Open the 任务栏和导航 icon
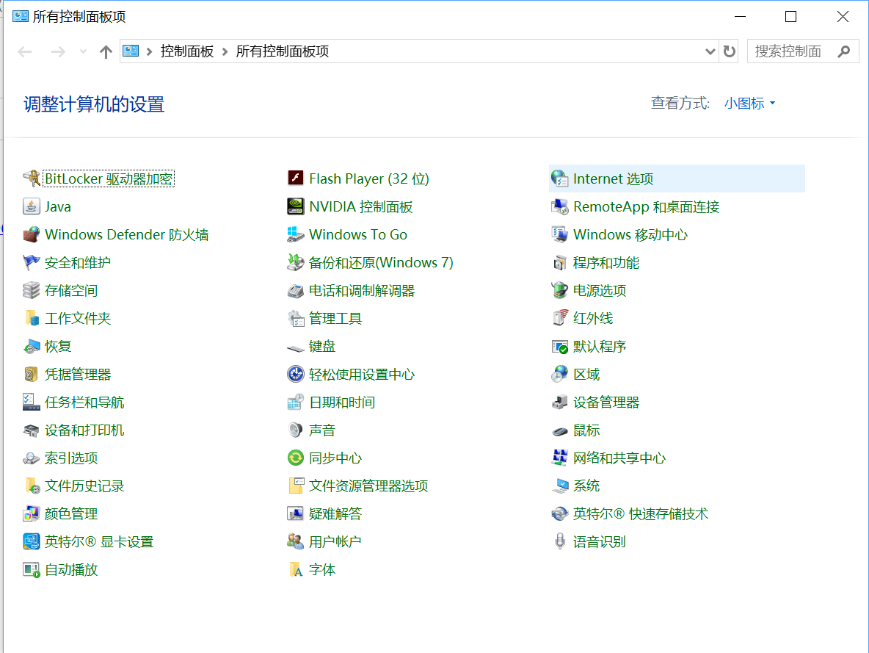The image size is (869, 653). pos(31,402)
